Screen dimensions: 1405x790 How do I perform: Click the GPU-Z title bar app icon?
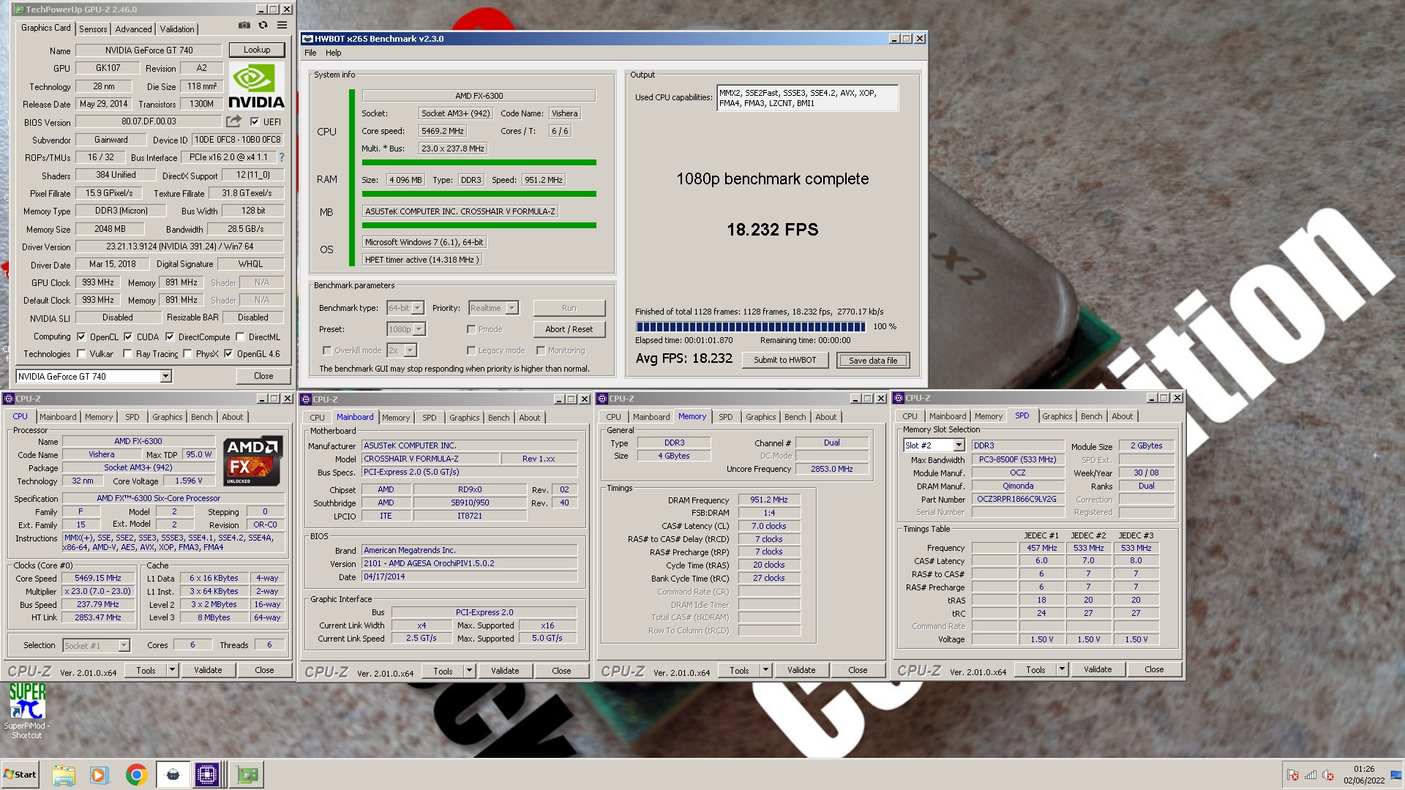point(19,10)
